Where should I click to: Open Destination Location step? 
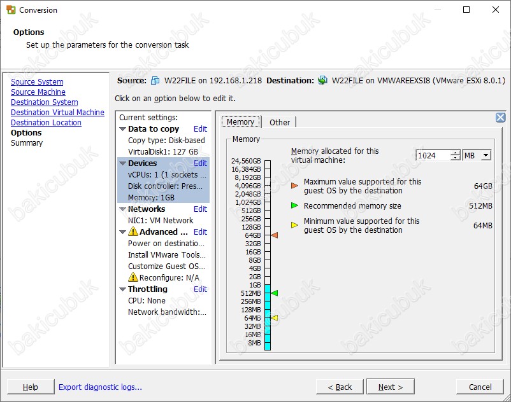click(46, 123)
